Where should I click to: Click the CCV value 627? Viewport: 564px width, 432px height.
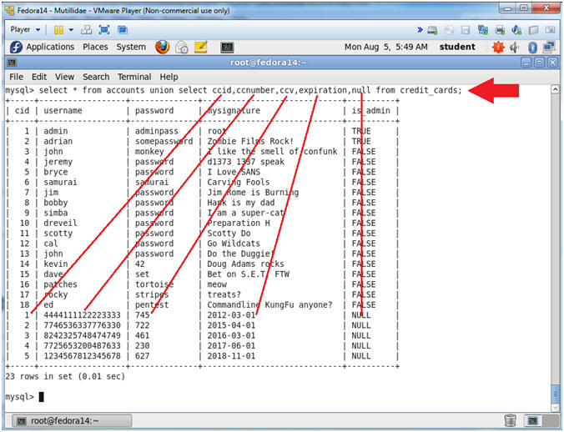pos(142,356)
